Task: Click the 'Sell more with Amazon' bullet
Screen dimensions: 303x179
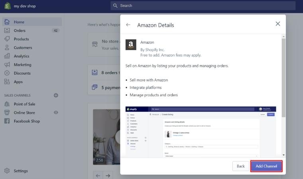Action: pyautogui.click(x=149, y=80)
